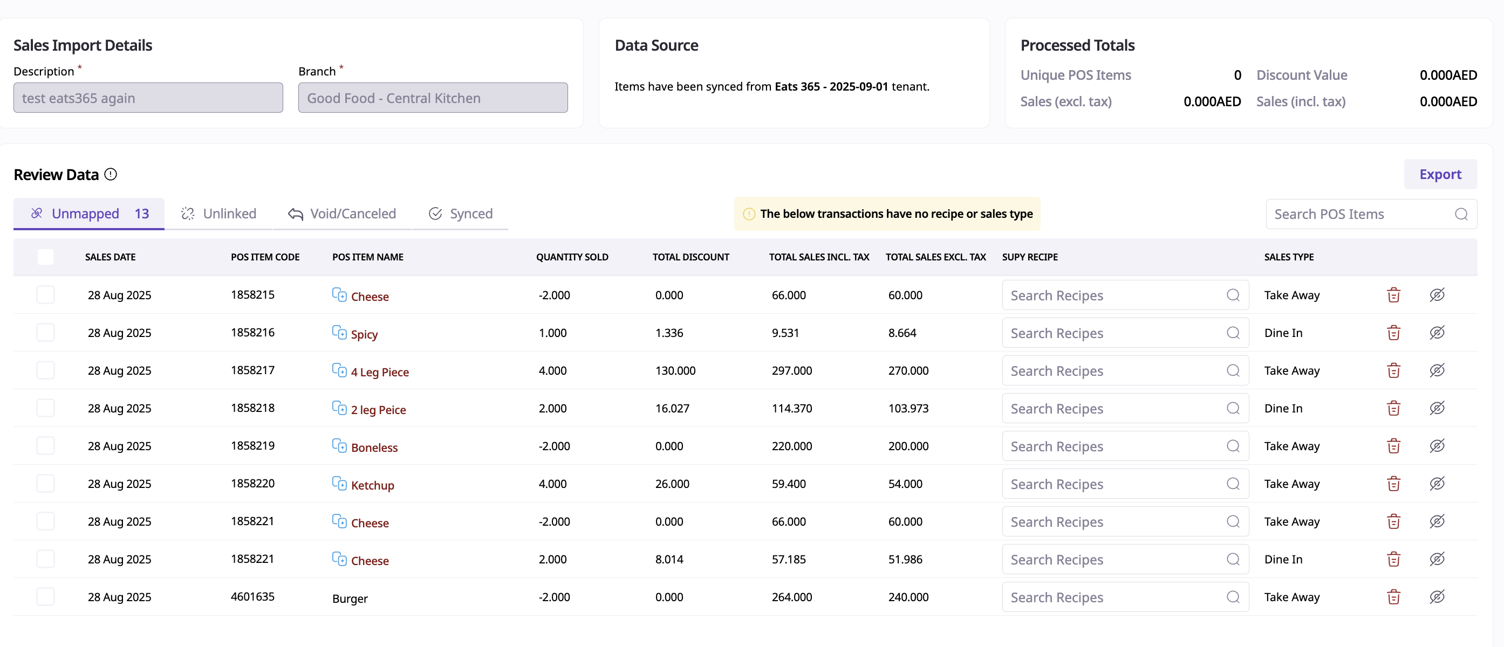Delete the 1858215 Cheese row

click(1393, 295)
